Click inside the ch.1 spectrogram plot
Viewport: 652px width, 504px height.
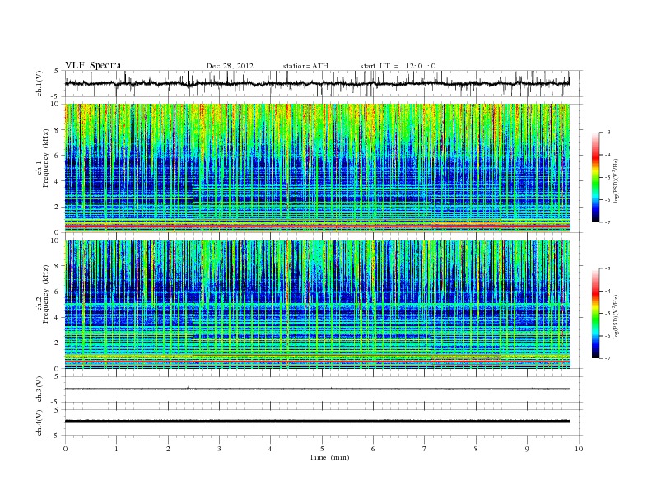(x=317, y=168)
